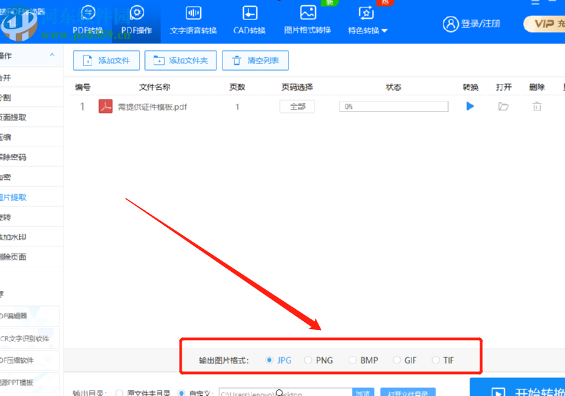Screen dimensions: 565x396
Task: Open the PDF转换 panel icon
Action: point(87,17)
